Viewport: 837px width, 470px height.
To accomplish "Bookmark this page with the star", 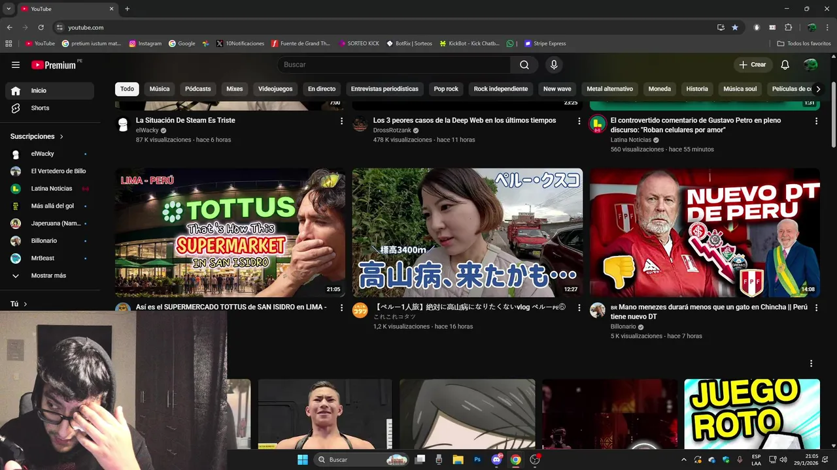I will [x=735, y=27].
